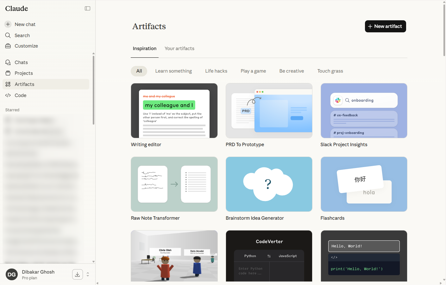Viewport: 446px width, 285px height.
Task: Click the Flashcards title text
Action: (x=332, y=218)
